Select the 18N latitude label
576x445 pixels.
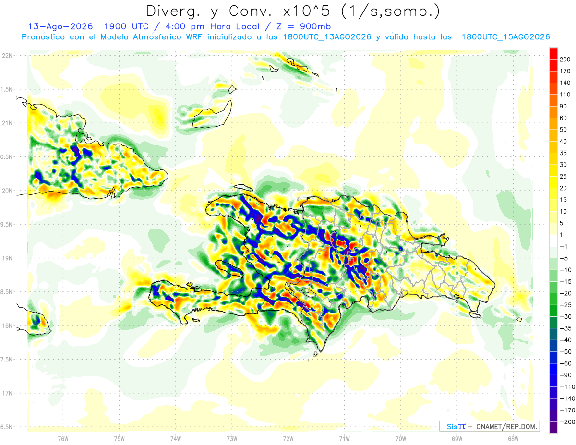7,325
